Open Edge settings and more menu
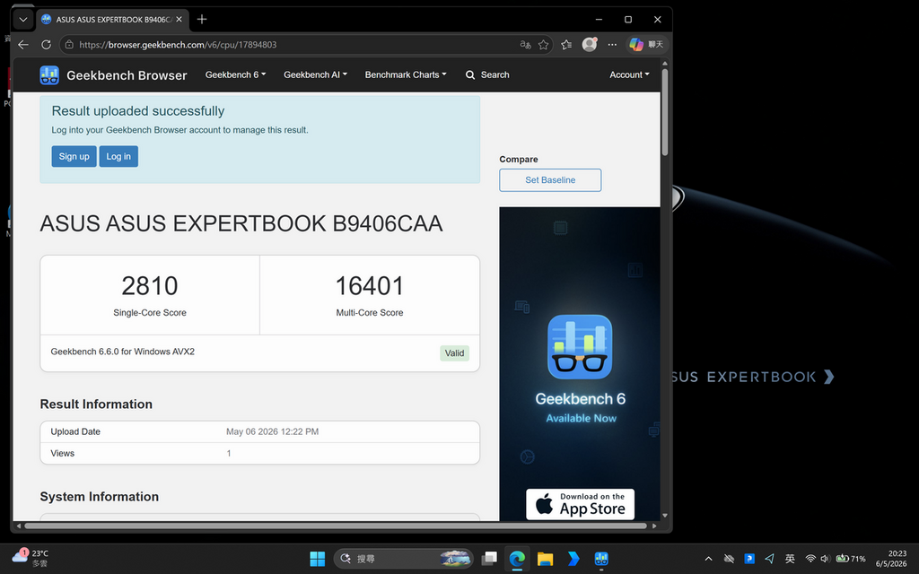This screenshot has height=574, width=919. tap(612, 45)
